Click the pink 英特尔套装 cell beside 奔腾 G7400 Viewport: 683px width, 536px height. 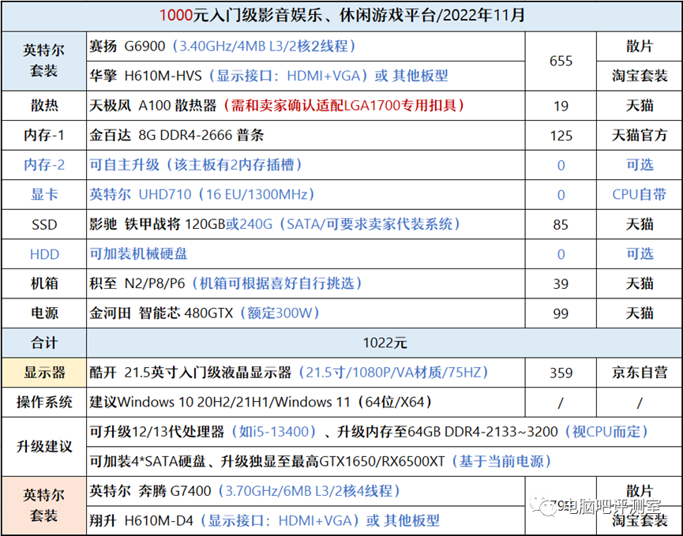(44, 506)
